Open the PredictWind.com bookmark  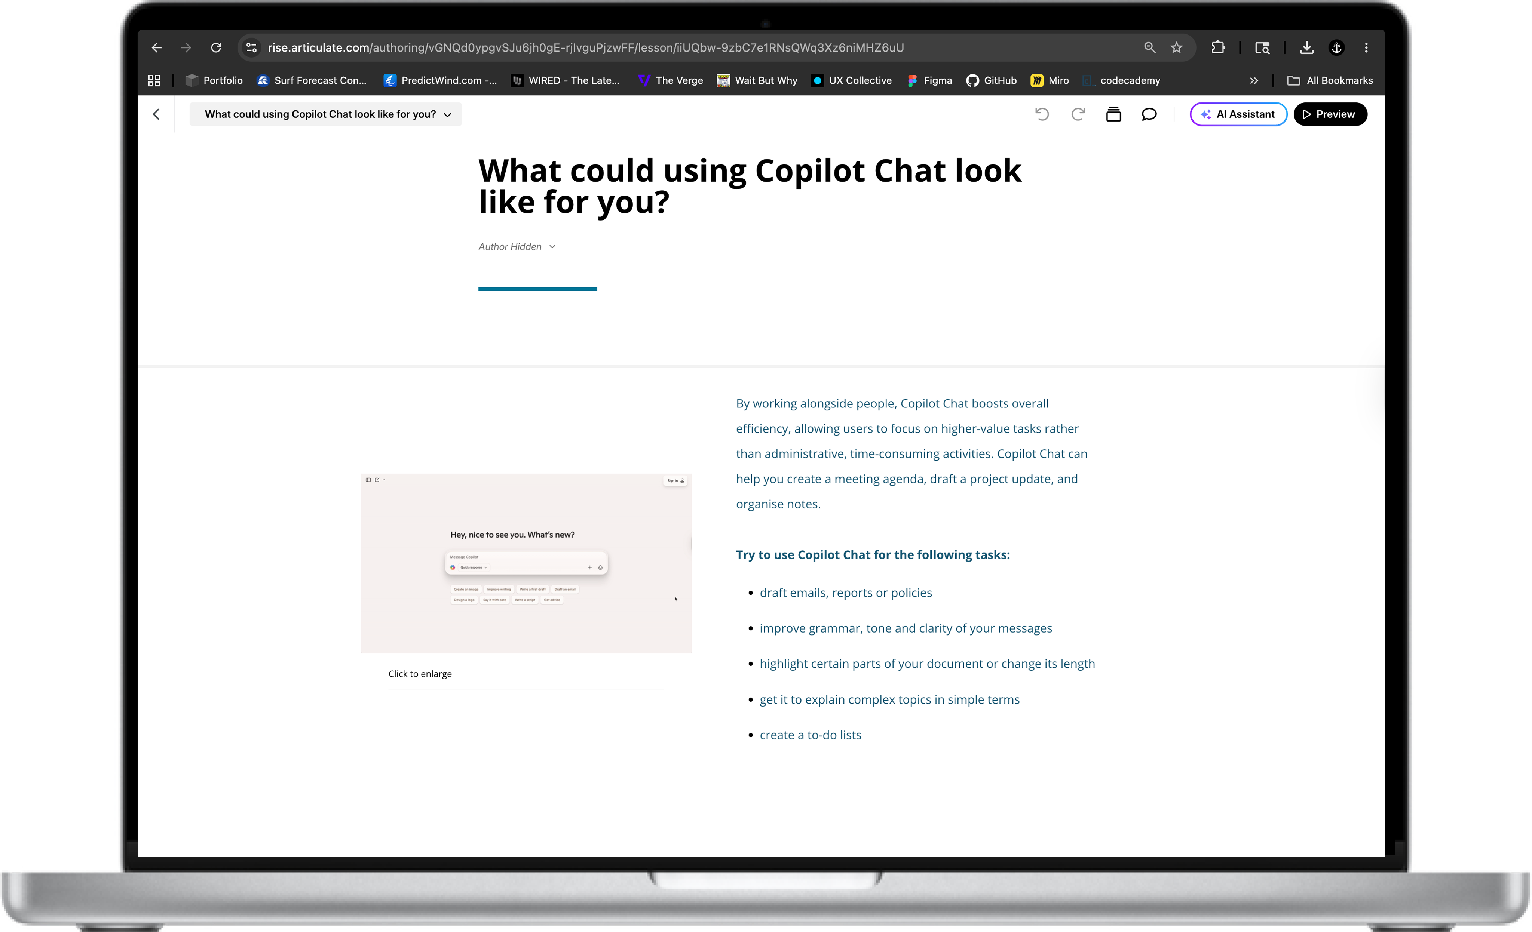(440, 81)
